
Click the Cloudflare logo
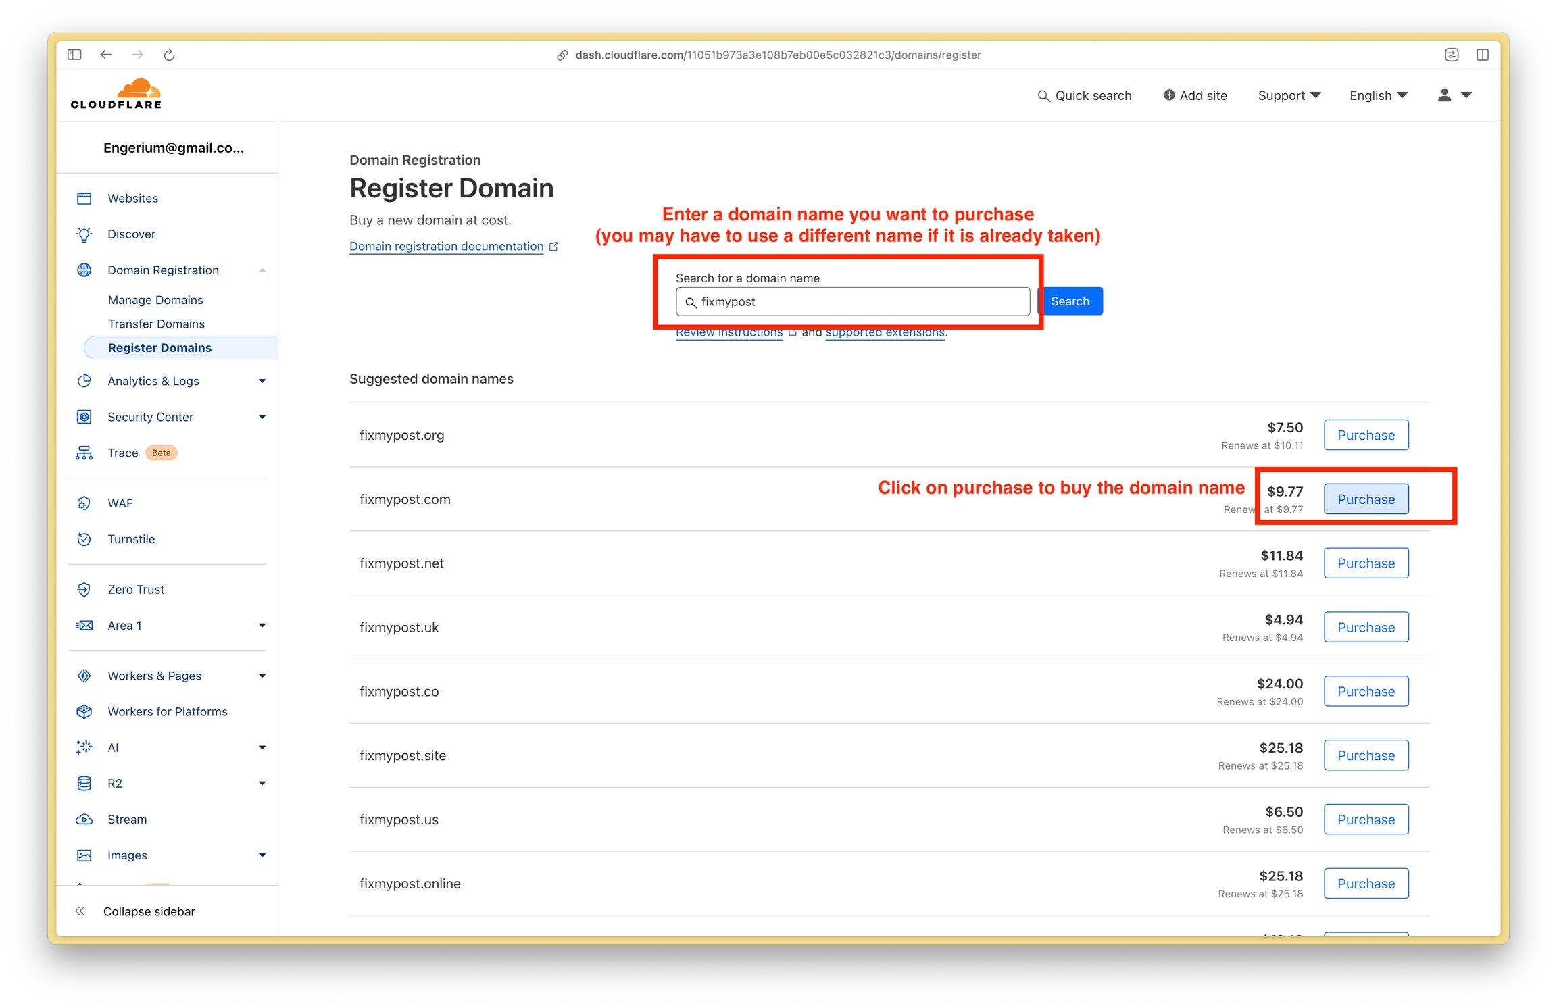[116, 94]
